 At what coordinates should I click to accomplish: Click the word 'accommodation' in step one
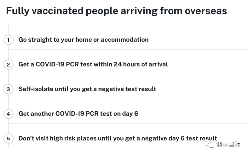click(x=125, y=40)
